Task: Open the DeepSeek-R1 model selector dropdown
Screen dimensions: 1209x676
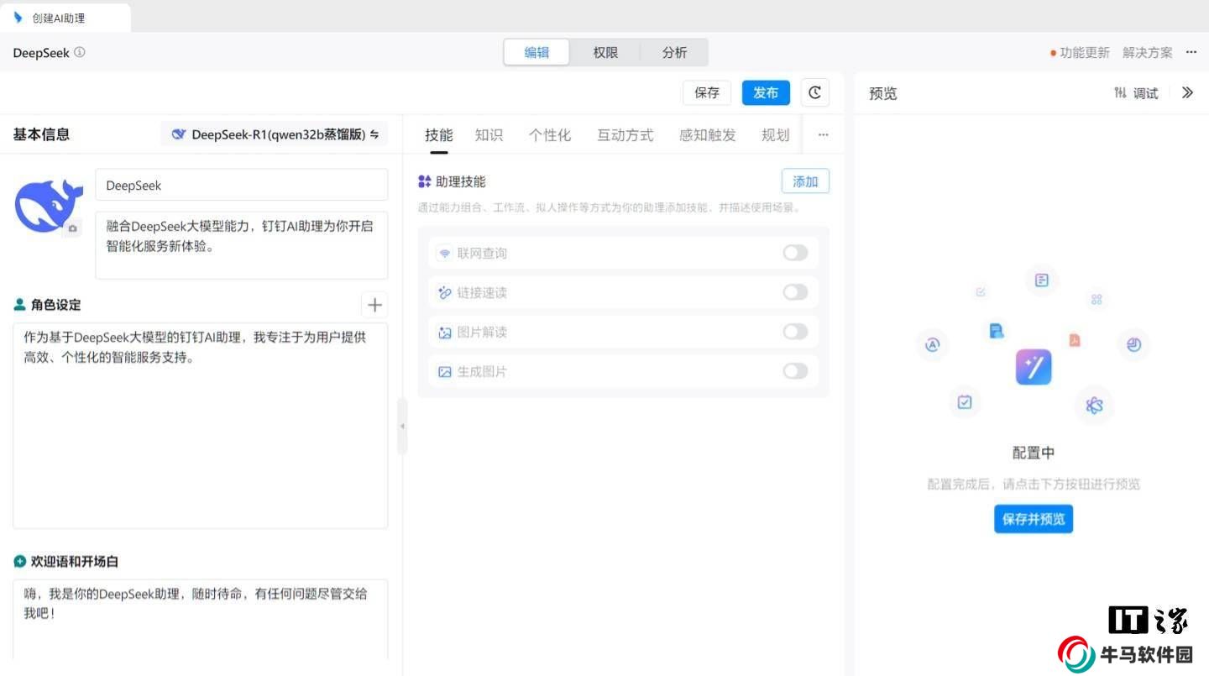Action: click(275, 134)
